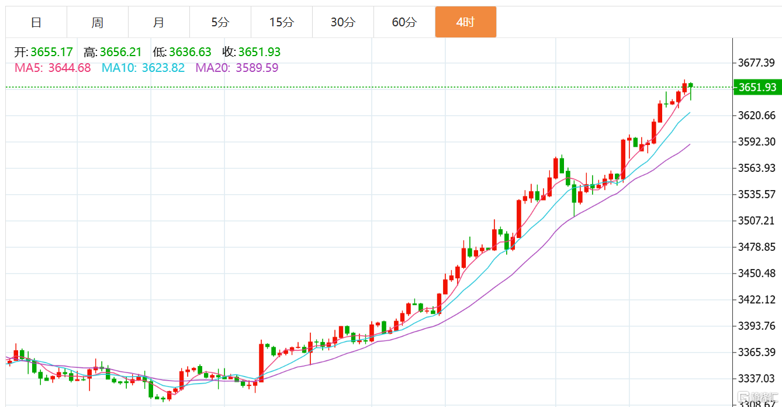Image resolution: width=782 pixels, height=407 pixels.
Task: Click the high price value 3656.21
Action: (121, 52)
